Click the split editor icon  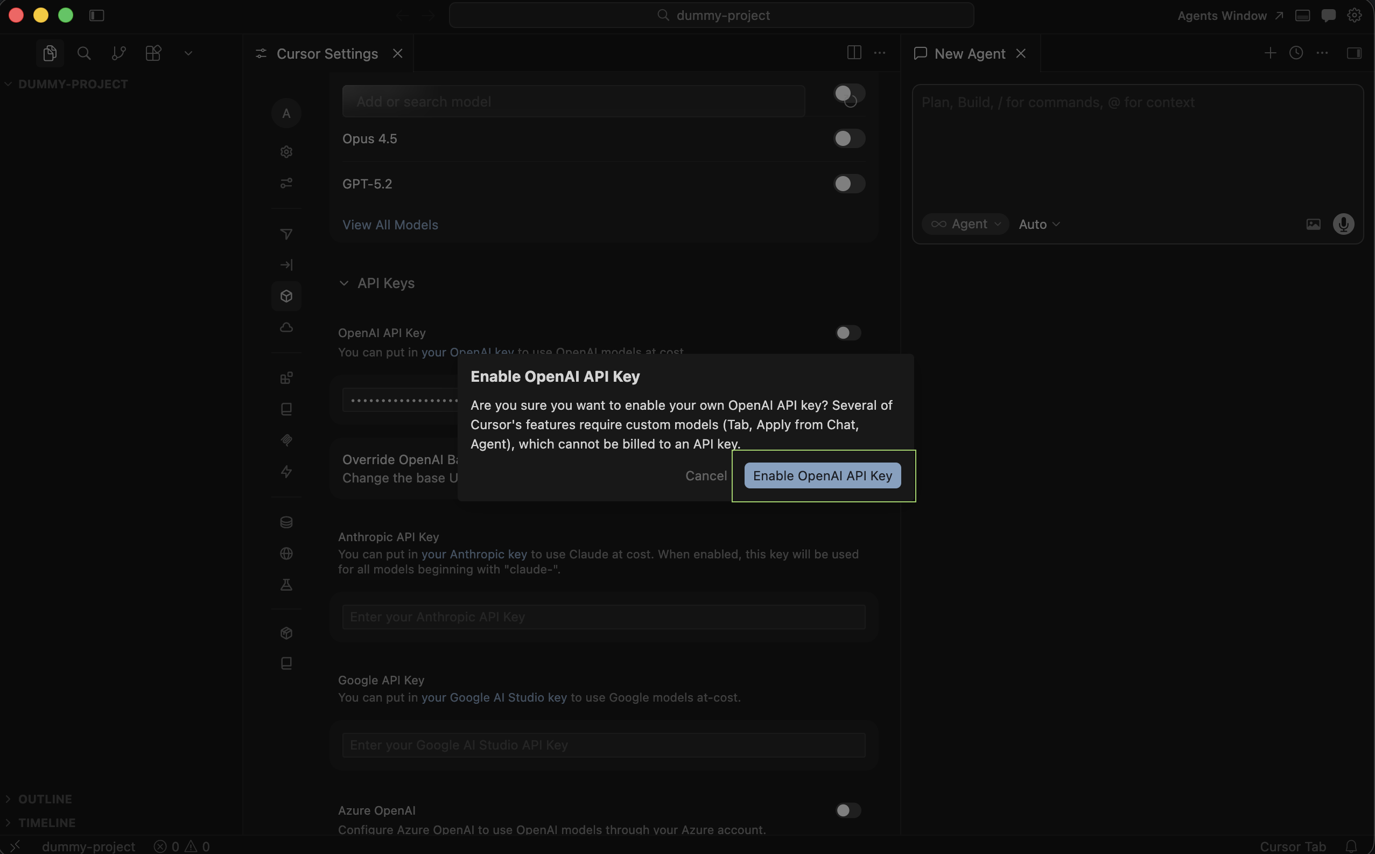point(854,53)
